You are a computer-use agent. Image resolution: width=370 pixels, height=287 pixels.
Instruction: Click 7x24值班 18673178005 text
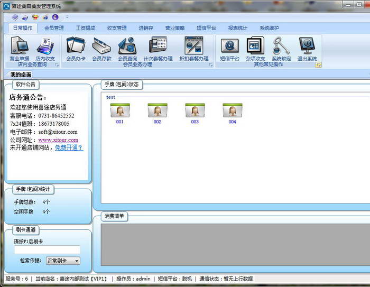(40, 124)
